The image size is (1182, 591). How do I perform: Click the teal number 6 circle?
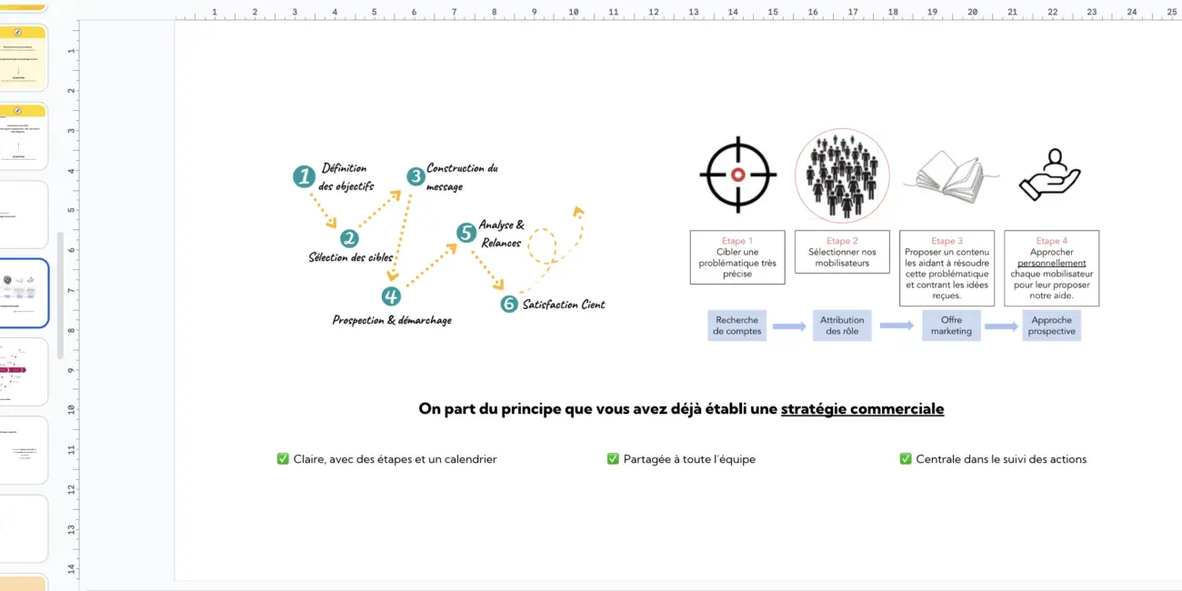[x=509, y=304]
